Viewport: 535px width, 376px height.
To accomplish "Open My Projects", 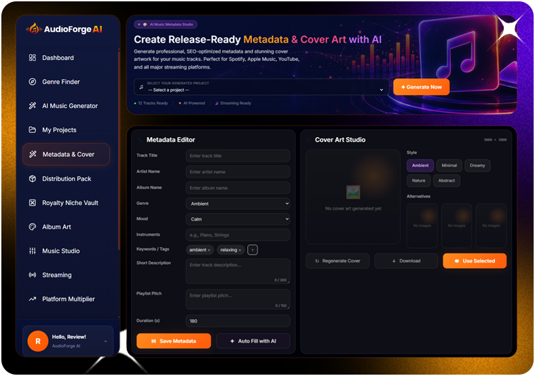I will [x=59, y=130].
